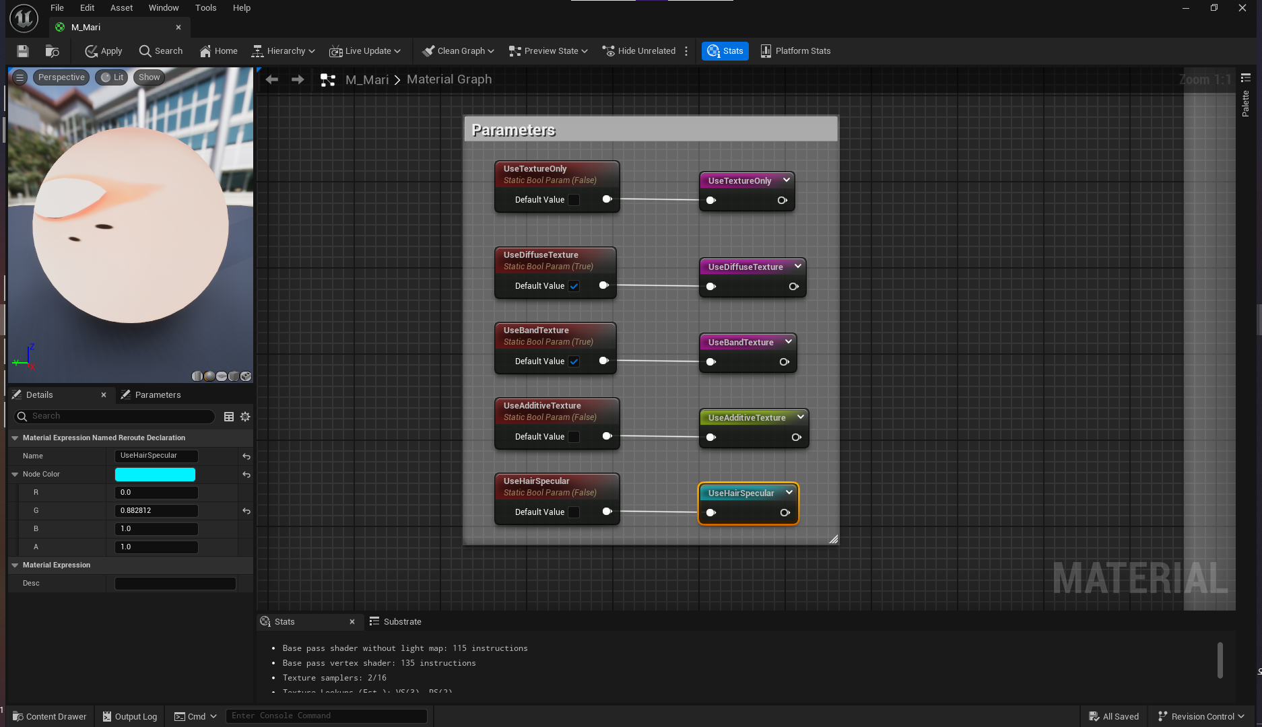Reset the Name property to default
Screen dimensions: 1262x727
pos(246,456)
